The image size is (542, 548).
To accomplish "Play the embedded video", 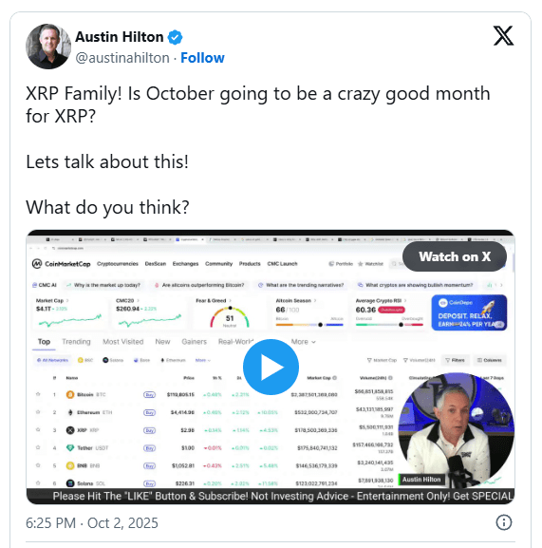I will tap(271, 367).
